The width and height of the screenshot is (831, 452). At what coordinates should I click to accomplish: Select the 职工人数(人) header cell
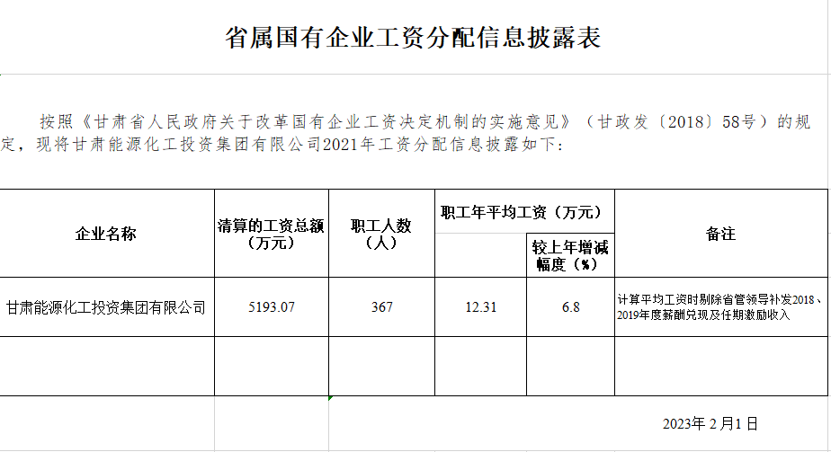click(381, 234)
